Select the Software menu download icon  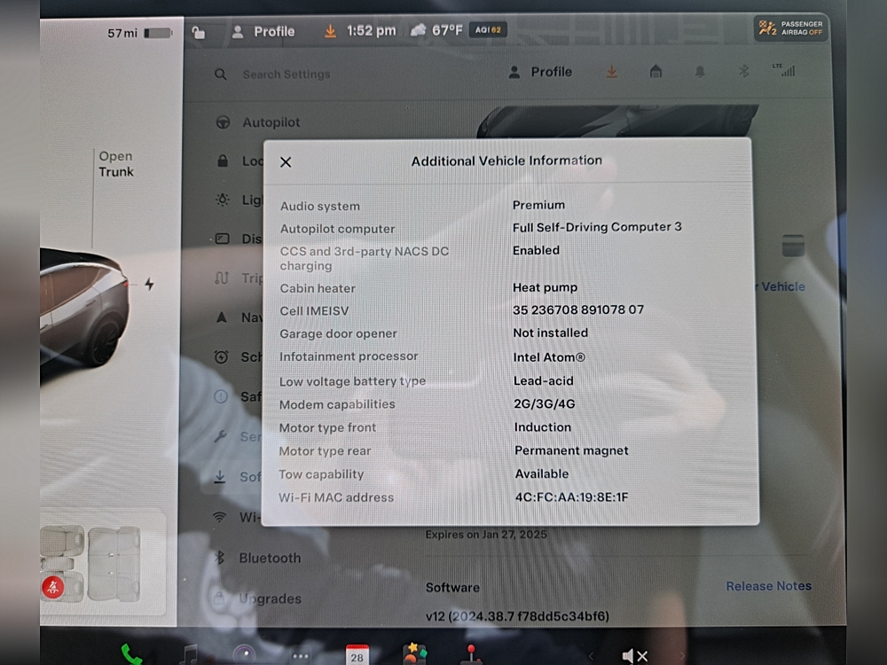220,477
